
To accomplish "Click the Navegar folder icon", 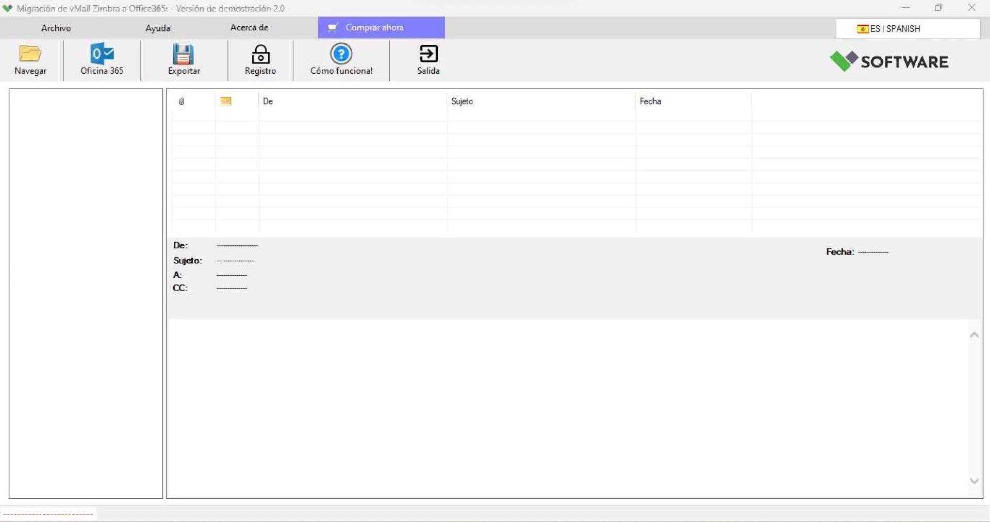I will click(x=30, y=54).
